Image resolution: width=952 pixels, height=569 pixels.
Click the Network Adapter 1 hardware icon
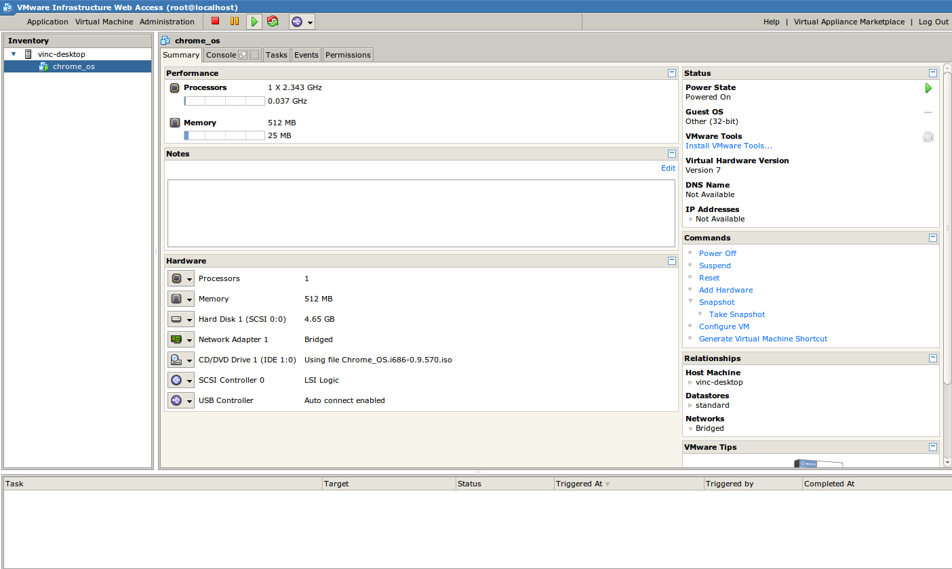point(176,339)
